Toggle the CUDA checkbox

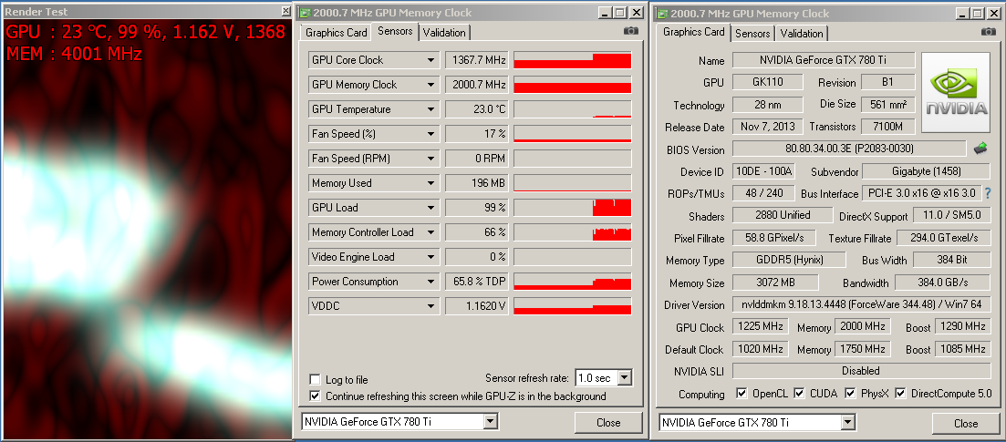[x=799, y=393]
